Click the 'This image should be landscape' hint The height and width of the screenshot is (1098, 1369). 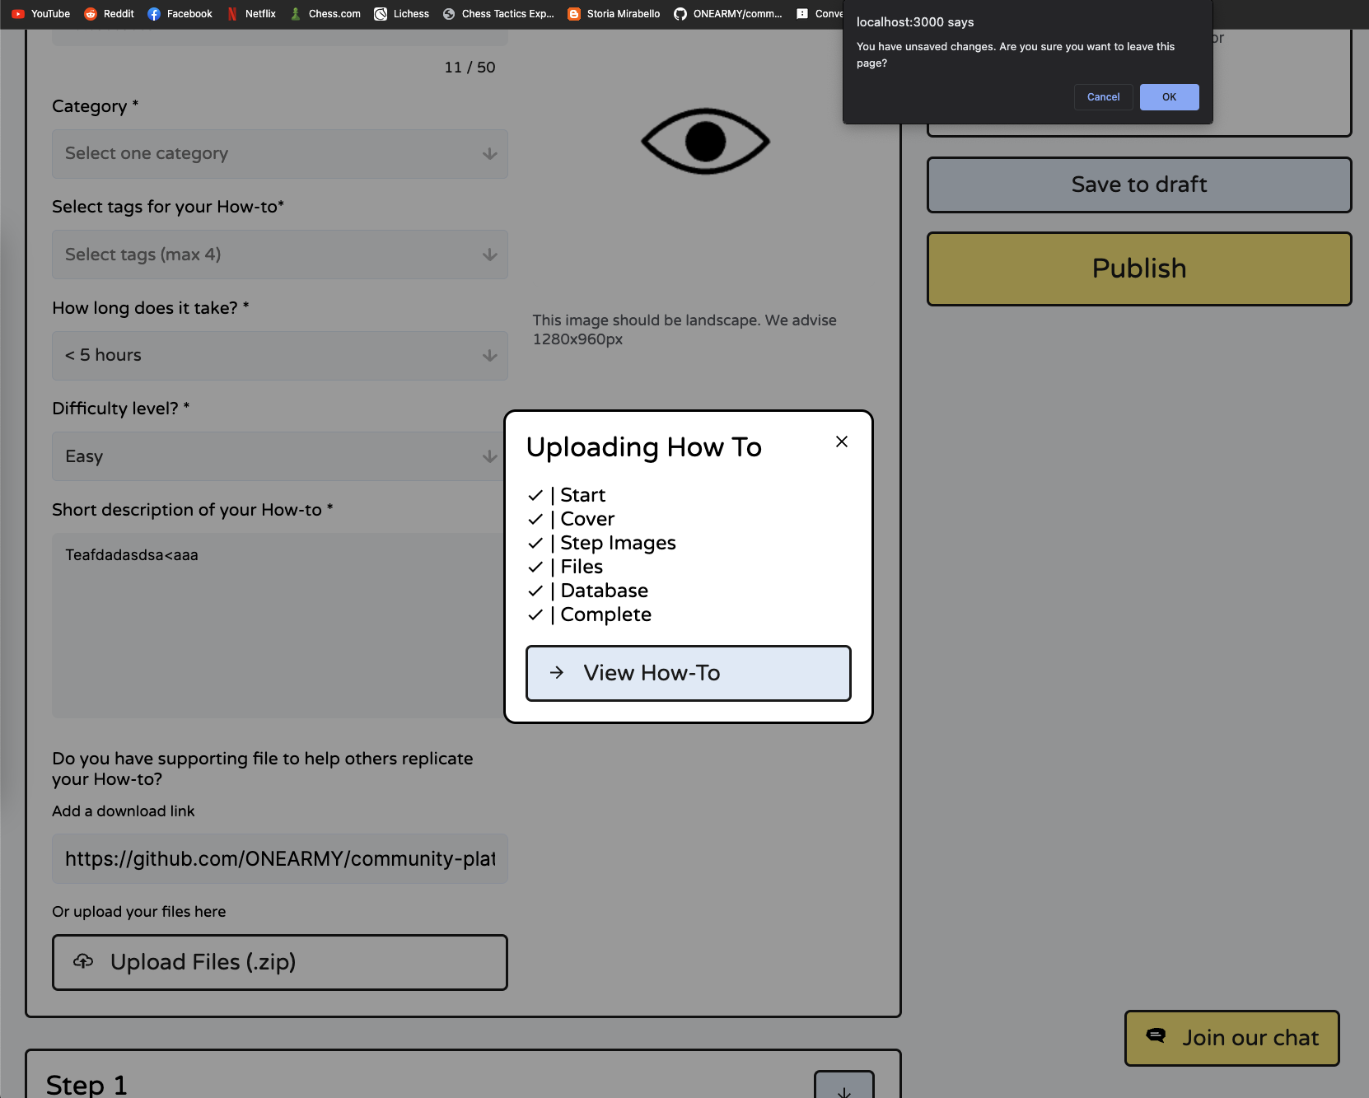point(684,329)
